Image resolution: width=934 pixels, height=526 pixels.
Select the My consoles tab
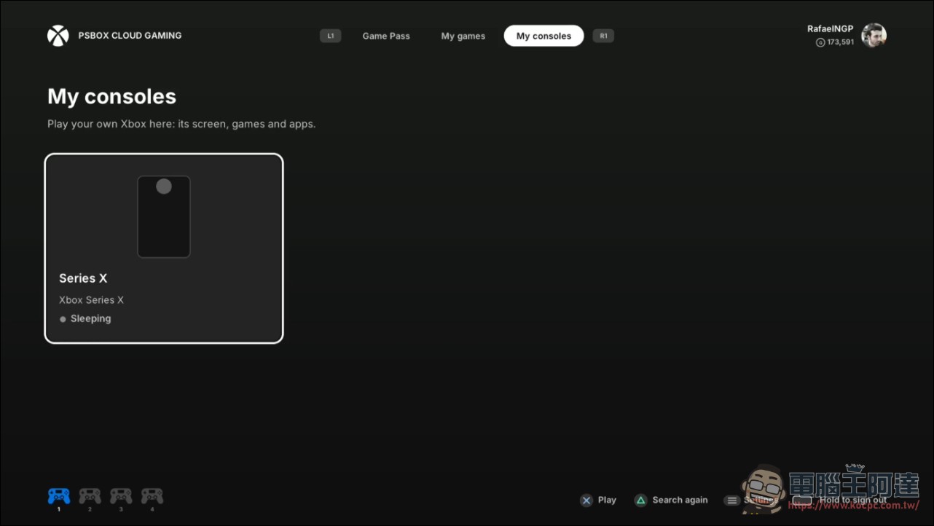tap(543, 36)
